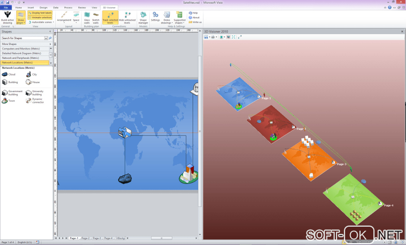Open Supported shapes dropdown

point(180,17)
